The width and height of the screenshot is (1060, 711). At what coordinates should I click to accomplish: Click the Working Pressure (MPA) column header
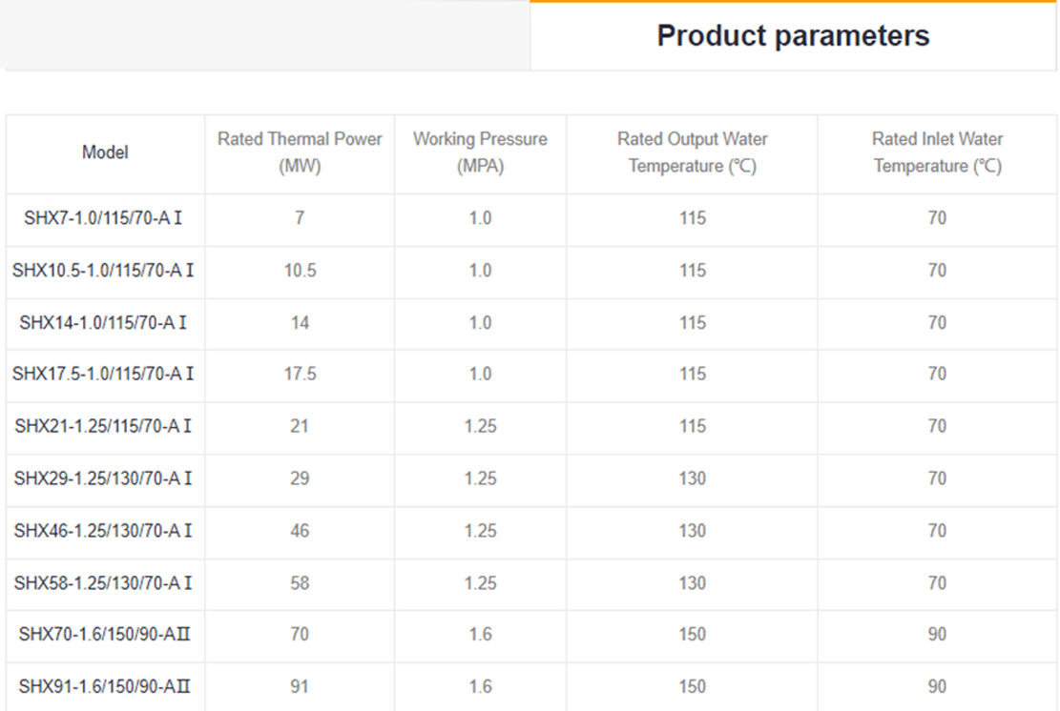pos(480,152)
